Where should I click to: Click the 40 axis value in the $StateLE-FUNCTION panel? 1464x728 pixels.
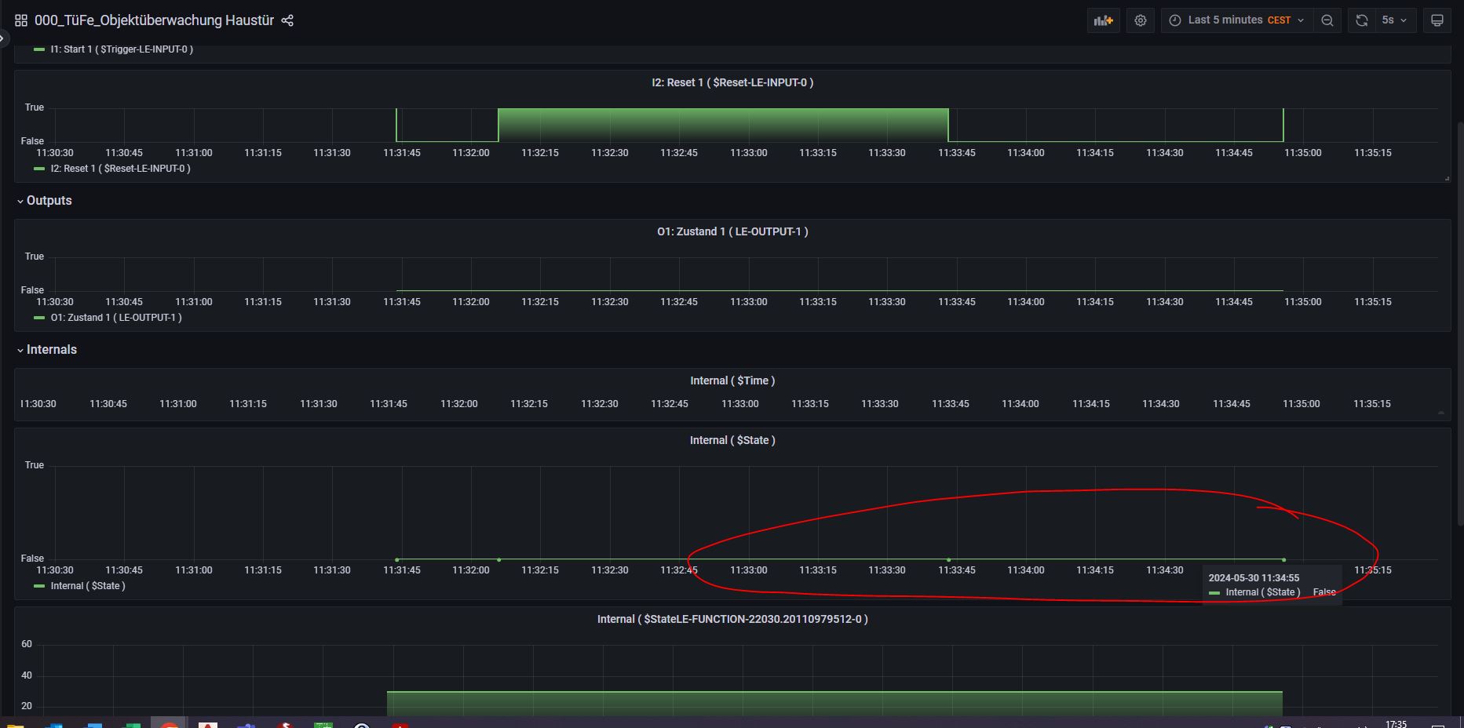pyautogui.click(x=27, y=675)
